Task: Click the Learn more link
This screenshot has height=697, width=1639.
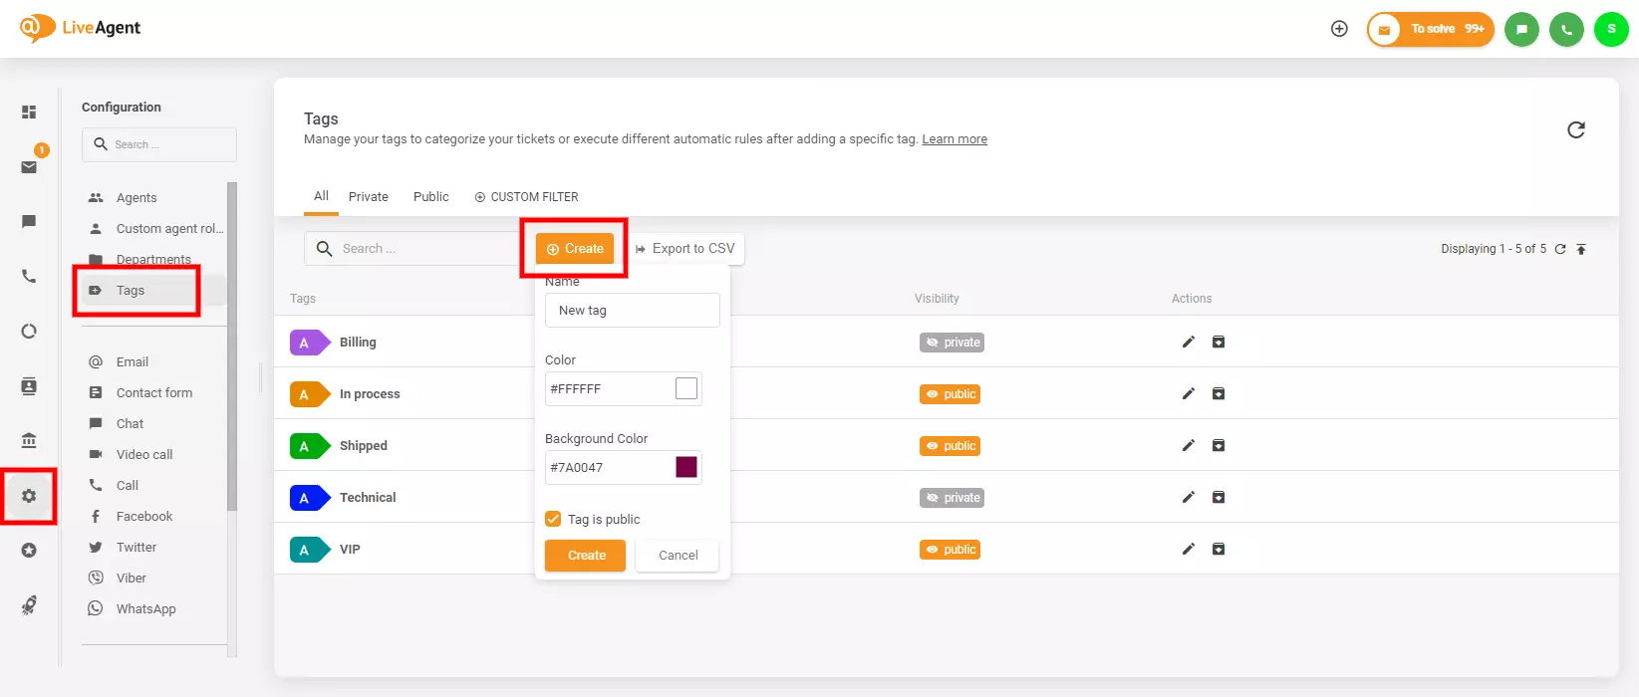Action: [x=954, y=139]
